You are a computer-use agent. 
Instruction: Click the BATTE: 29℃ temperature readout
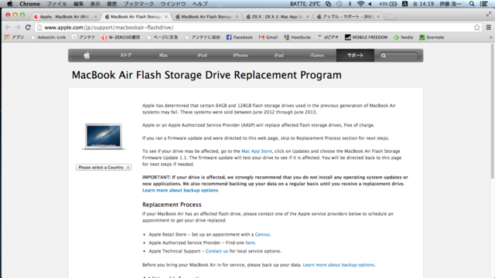pyautogui.click(x=305, y=4)
